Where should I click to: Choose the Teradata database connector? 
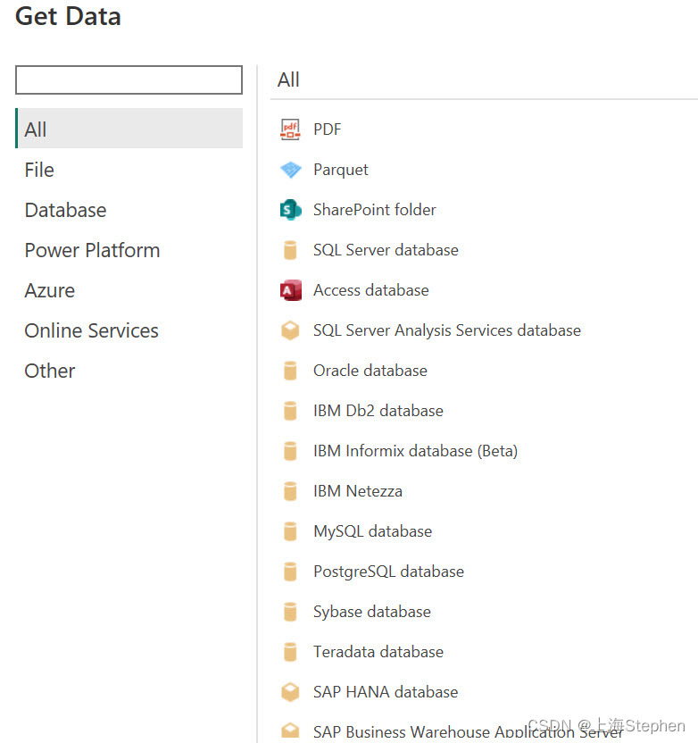pos(378,652)
